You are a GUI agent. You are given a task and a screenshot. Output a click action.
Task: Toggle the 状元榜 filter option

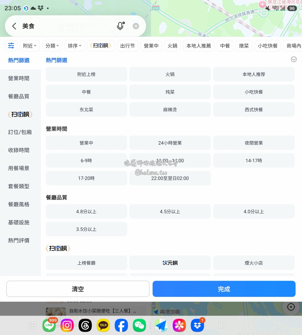(170, 262)
